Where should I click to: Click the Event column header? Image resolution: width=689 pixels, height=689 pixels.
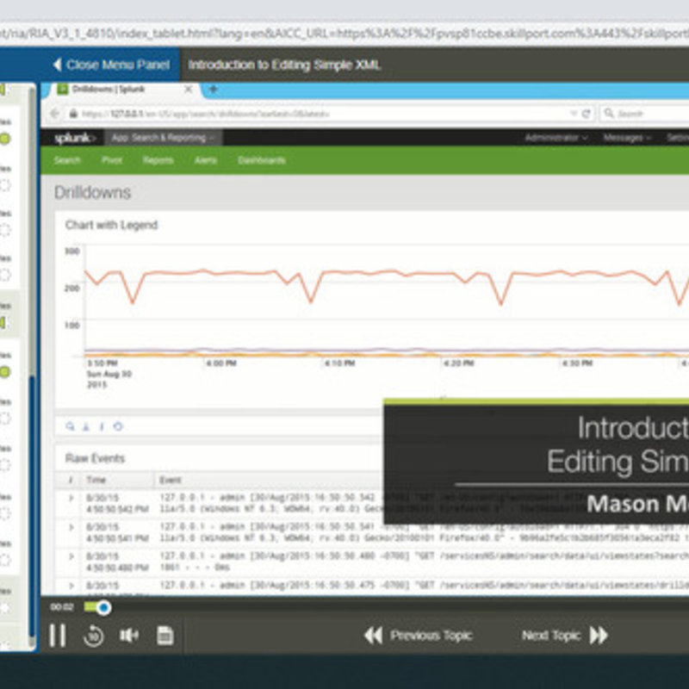click(171, 480)
